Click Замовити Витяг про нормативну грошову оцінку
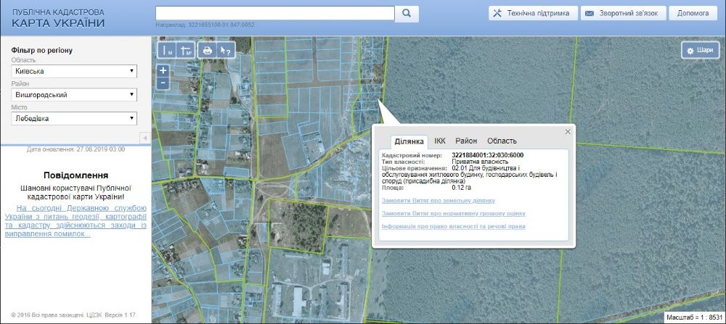The height and width of the screenshot is (324, 726). pyautogui.click(x=454, y=214)
